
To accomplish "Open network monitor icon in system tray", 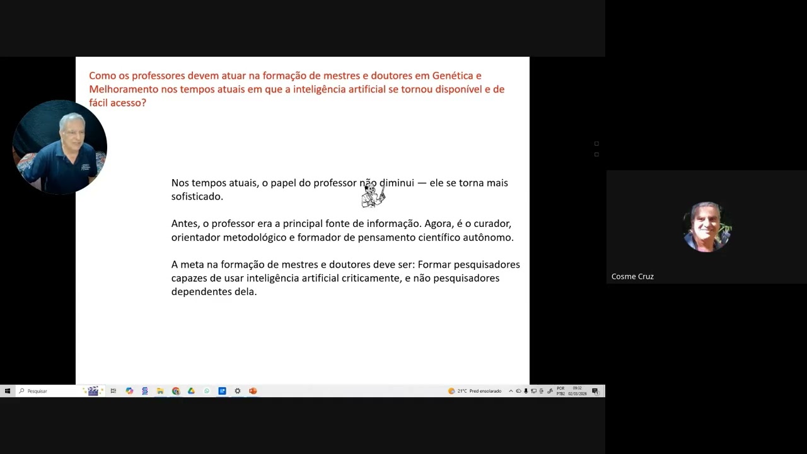I will pos(533,391).
